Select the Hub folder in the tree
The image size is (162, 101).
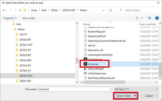pyautogui.click(x=18, y=24)
